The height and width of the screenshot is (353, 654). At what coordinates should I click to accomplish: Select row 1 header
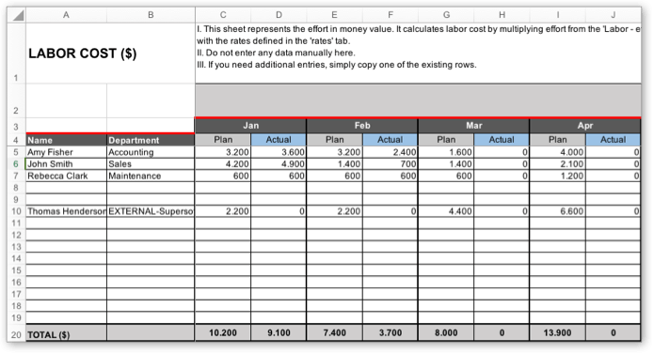17,53
